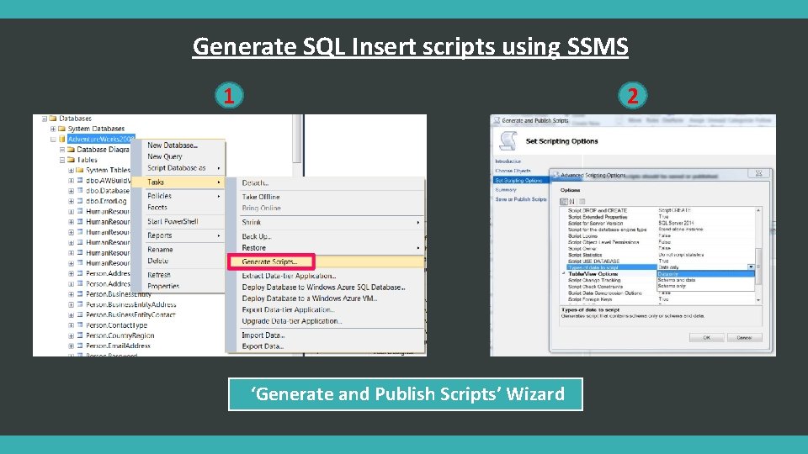This screenshot has width=808, height=454.
Task: Pick Schema and data from the dropdown list
Action: click(x=705, y=280)
